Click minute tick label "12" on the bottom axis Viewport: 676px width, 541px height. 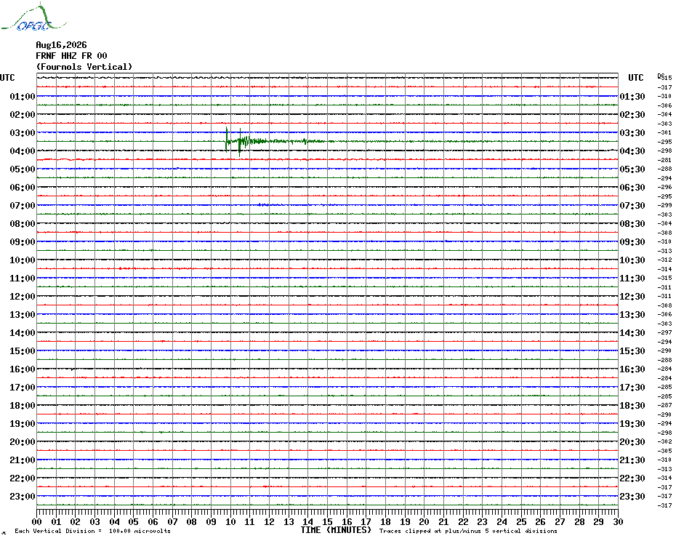pos(270,521)
